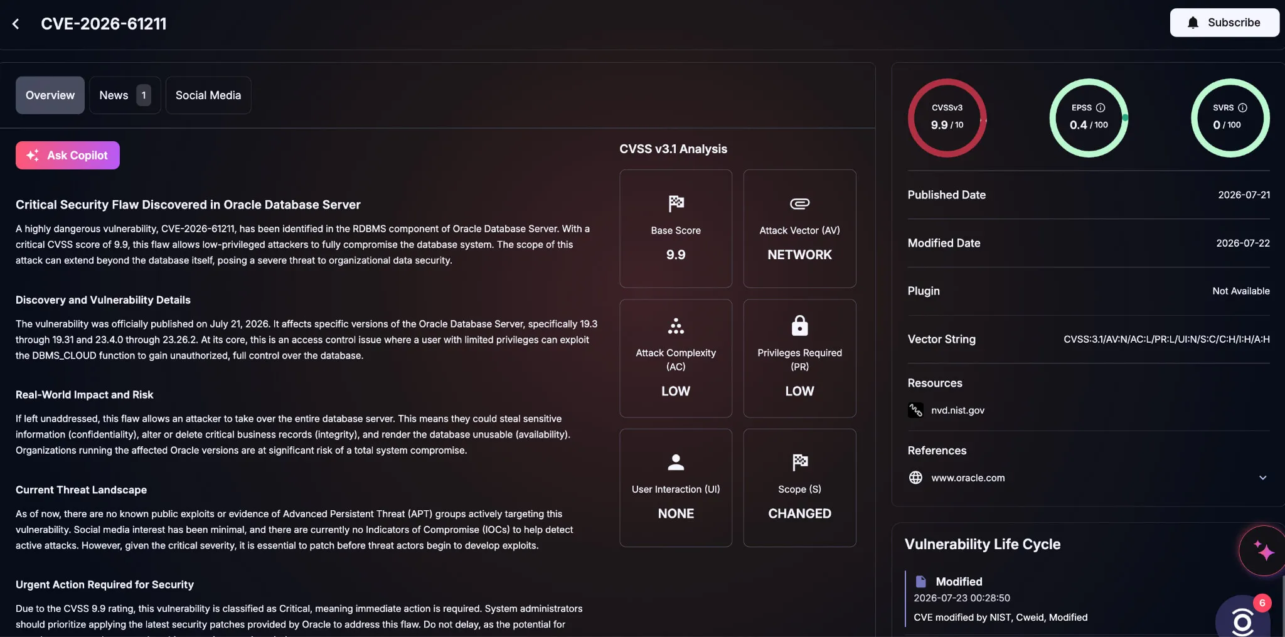The height and width of the screenshot is (637, 1285).
Task: Go back using the left chevron arrow
Action: (16, 24)
